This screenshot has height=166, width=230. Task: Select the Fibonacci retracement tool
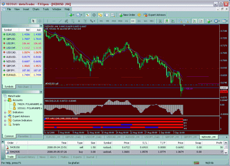[x=73, y=21]
